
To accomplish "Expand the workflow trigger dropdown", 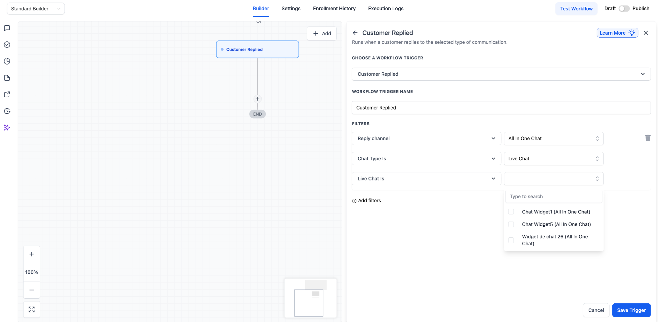I will [x=501, y=74].
